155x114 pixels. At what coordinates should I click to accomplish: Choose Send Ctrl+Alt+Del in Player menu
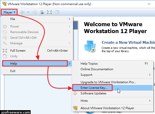(x=37, y=38)
